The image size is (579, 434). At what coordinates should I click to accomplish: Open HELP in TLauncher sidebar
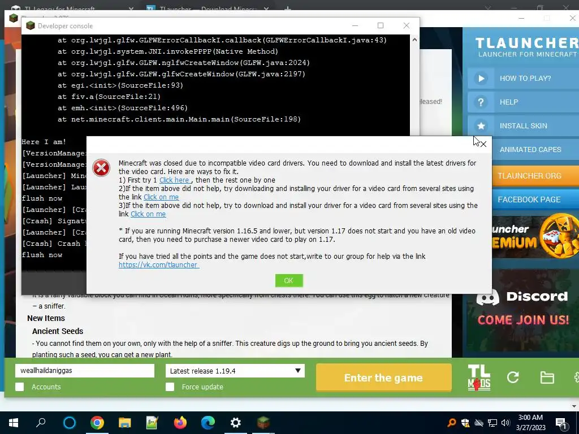523,102
